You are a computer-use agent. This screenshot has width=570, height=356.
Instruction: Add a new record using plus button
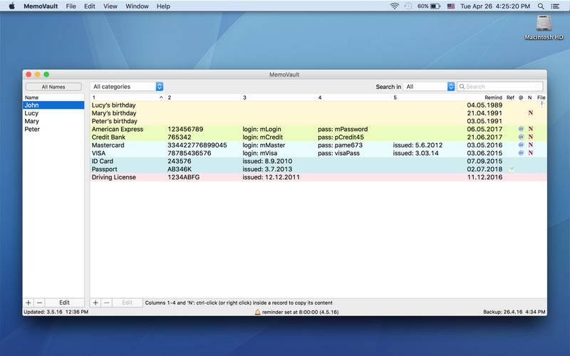click(x=96, y=303)
